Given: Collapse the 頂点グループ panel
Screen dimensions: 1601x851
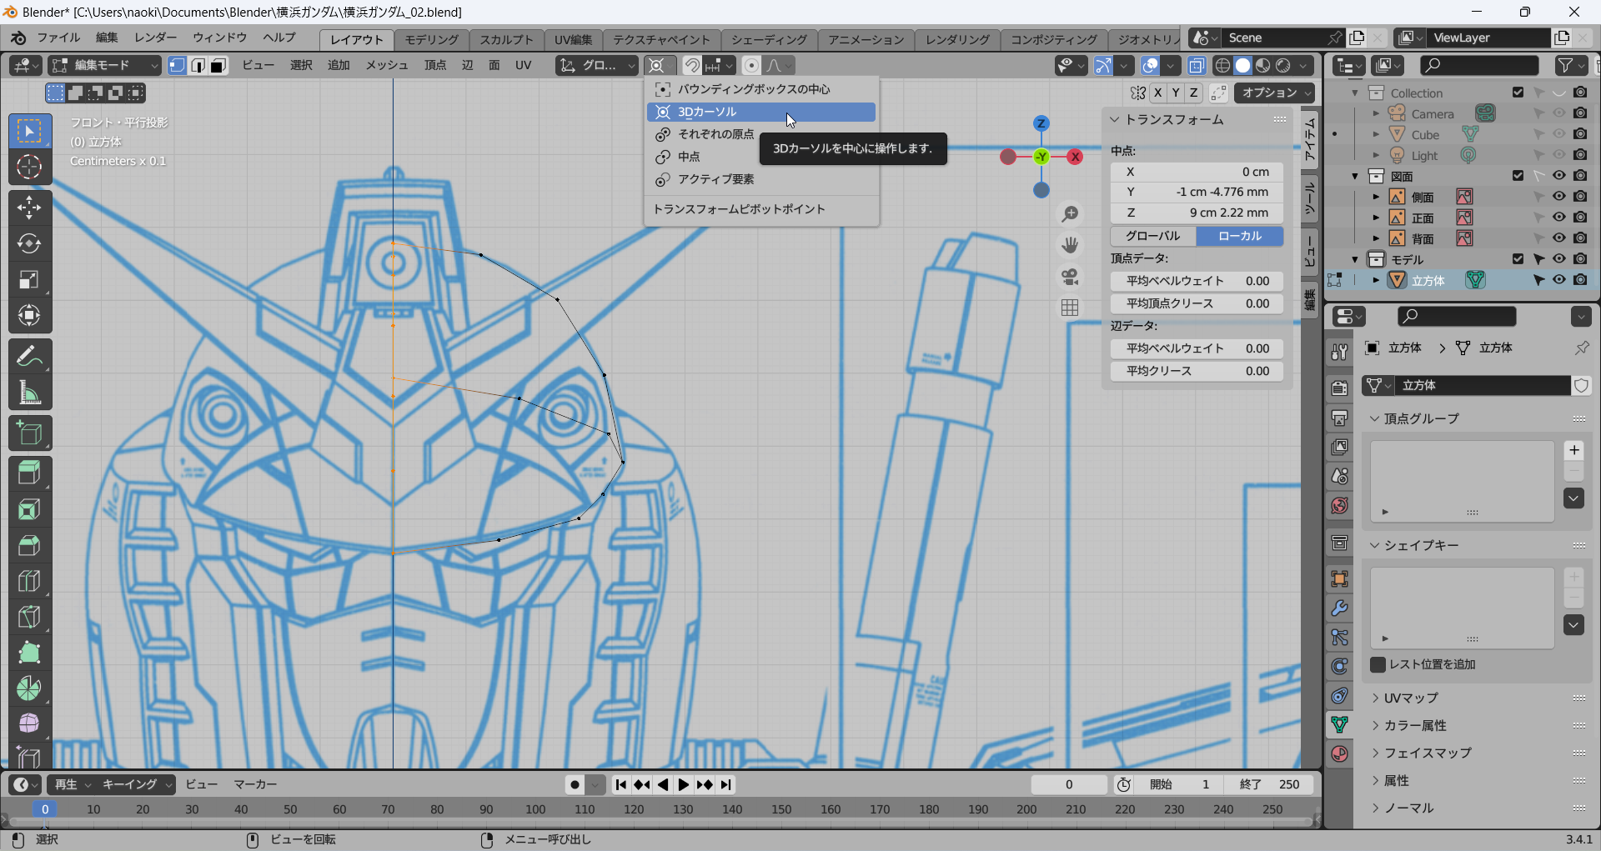Looking at the screenshot, I should pos(1421,418).
